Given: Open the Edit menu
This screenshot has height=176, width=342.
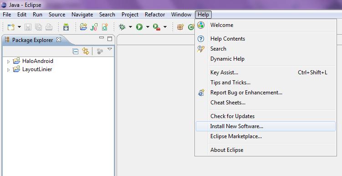Looking at the screenshot, I should 22,15.
